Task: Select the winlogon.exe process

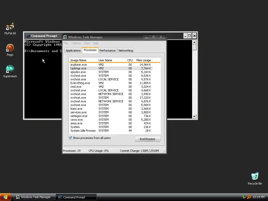Action: click(111, 116)
